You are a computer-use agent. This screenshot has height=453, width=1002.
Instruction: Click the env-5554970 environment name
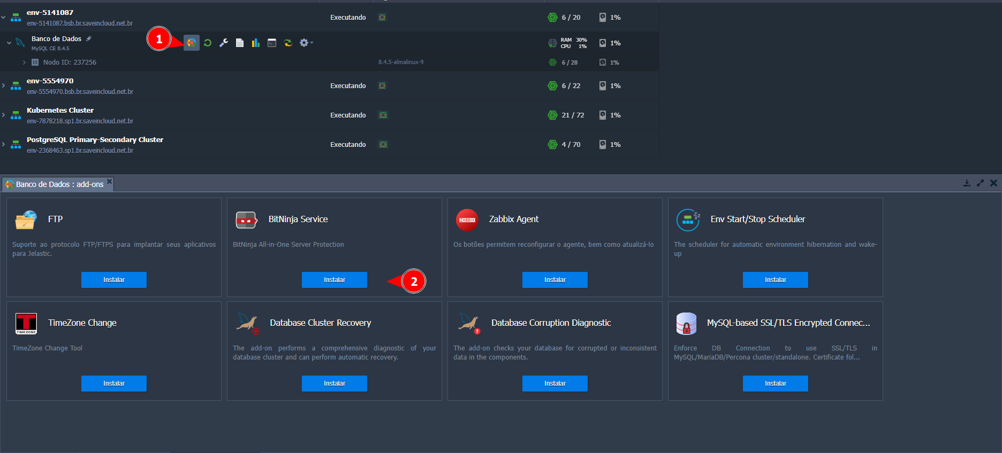[50, 81]
